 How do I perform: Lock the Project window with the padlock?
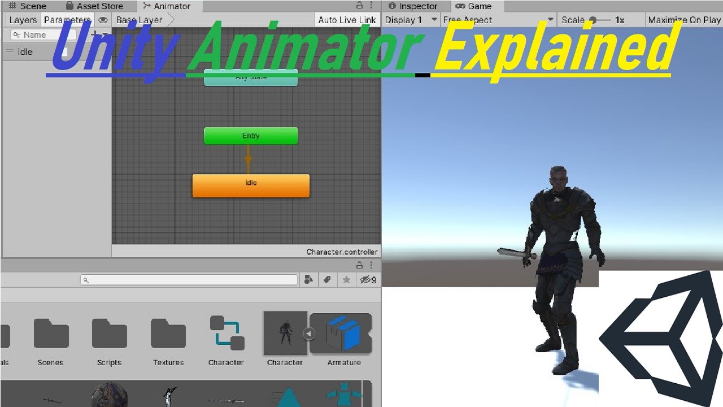360,265
